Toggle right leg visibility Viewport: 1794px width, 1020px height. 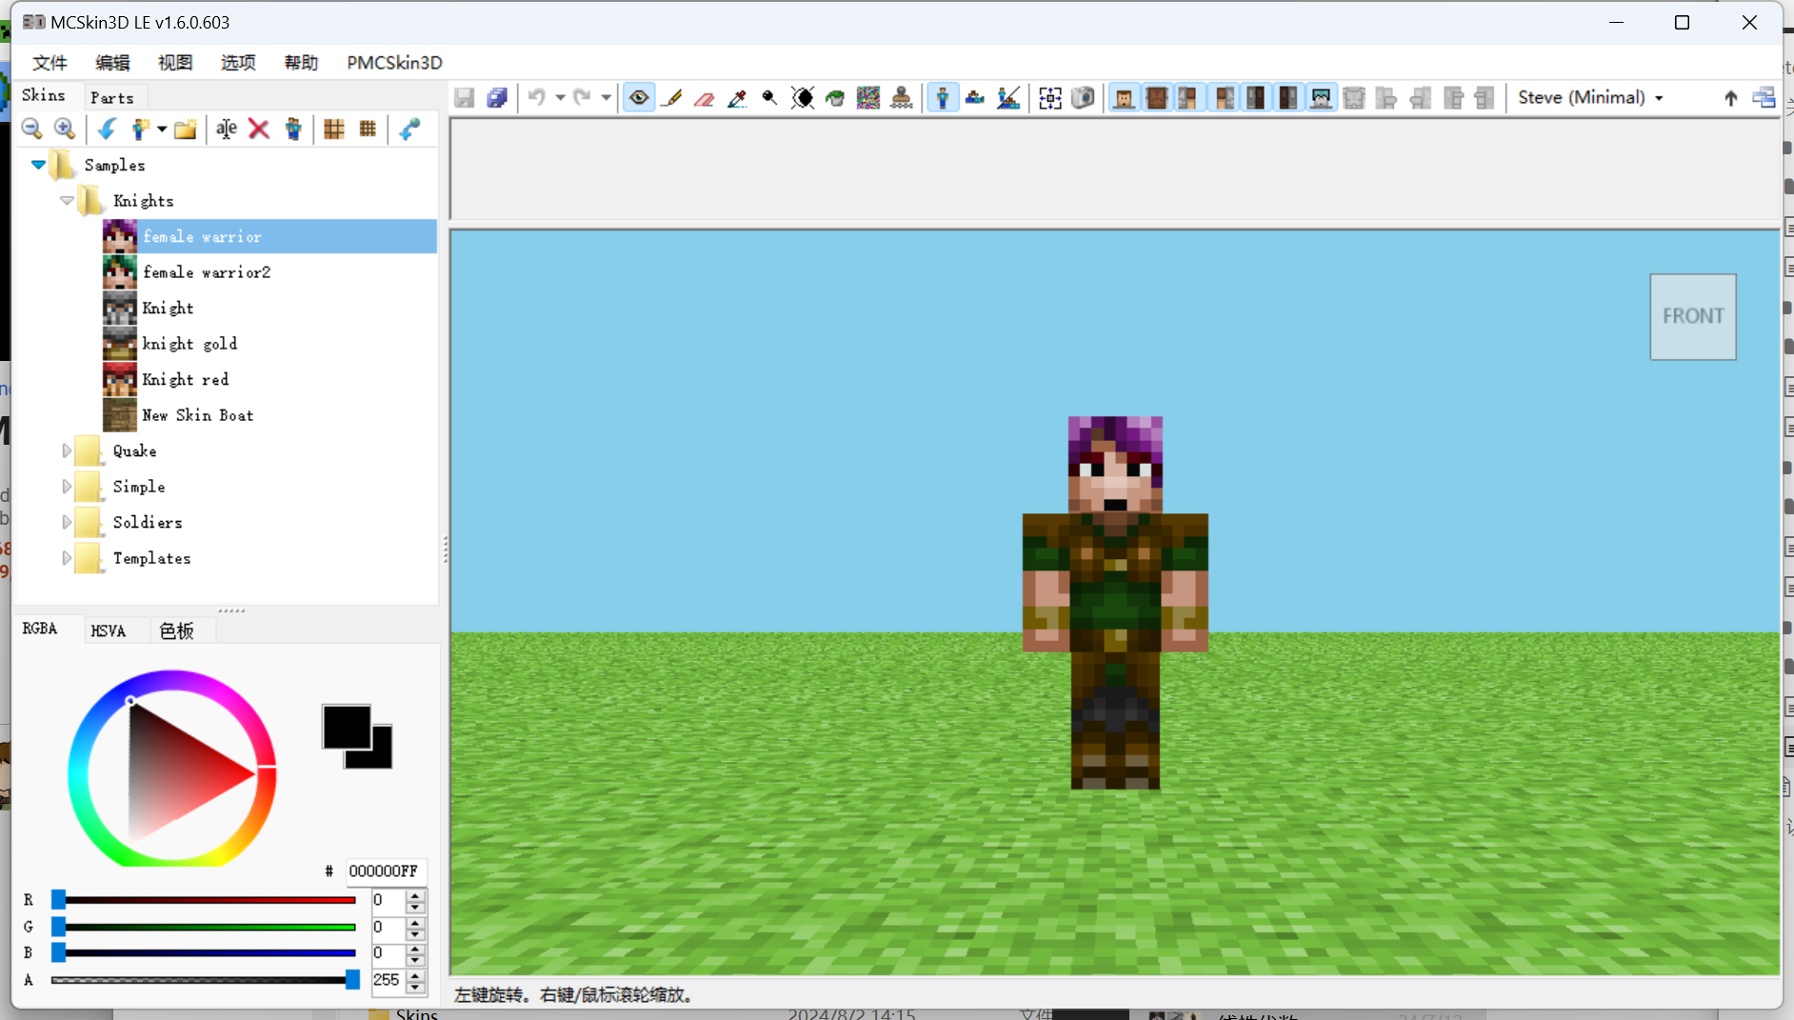click(x=1255, y=97)
